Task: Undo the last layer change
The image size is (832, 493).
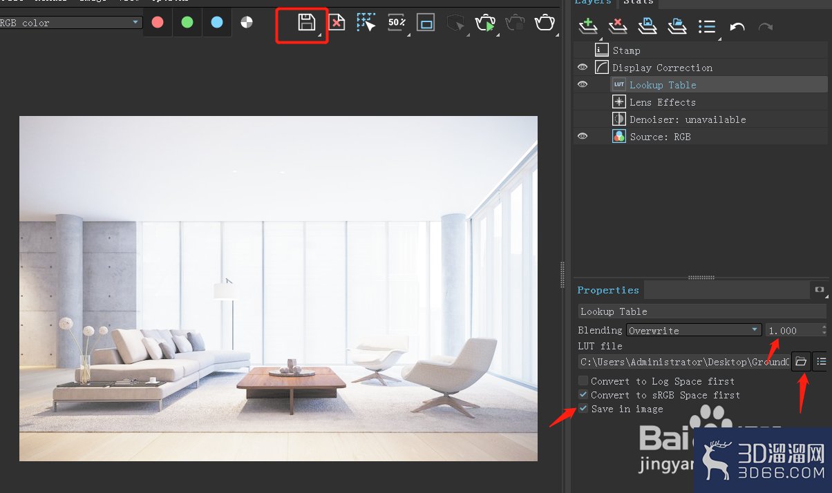Action: click(737, 26)
